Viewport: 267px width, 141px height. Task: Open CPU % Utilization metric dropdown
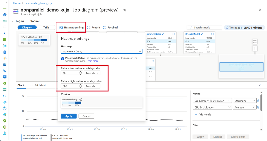click(212, 107)
